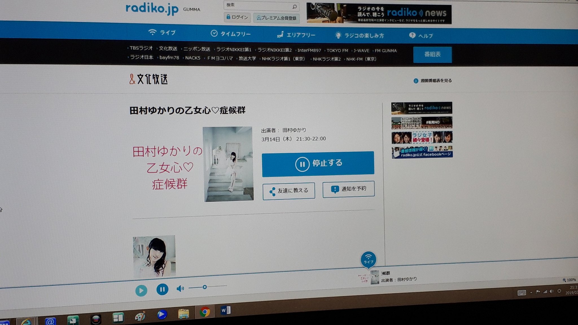The width and height of the screenshot is (578, 325).
Task: Open 週間番組表を見る link
Action: [x=433, y=81]
